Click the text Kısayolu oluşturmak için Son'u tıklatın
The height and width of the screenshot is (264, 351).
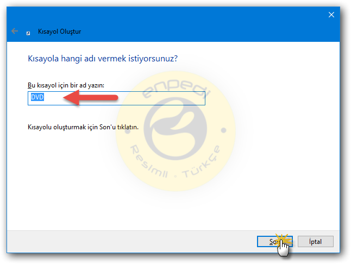click(x=83, y=127)
